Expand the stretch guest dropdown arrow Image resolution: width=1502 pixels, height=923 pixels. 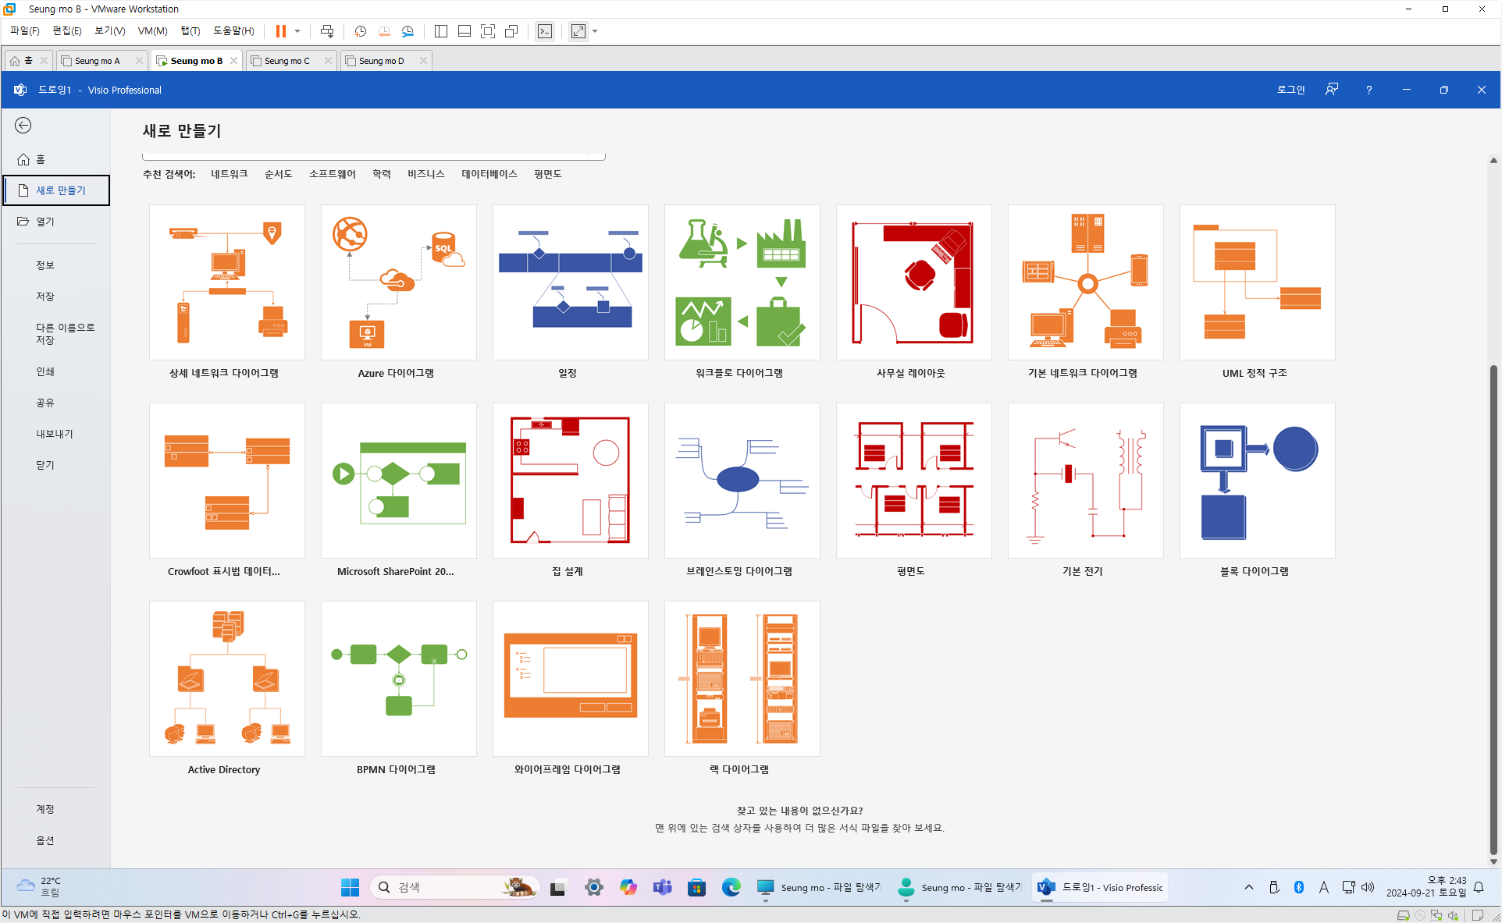(595, 31)
